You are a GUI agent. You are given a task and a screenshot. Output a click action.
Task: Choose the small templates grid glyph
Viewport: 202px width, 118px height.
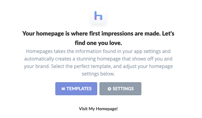coord(63,89)
